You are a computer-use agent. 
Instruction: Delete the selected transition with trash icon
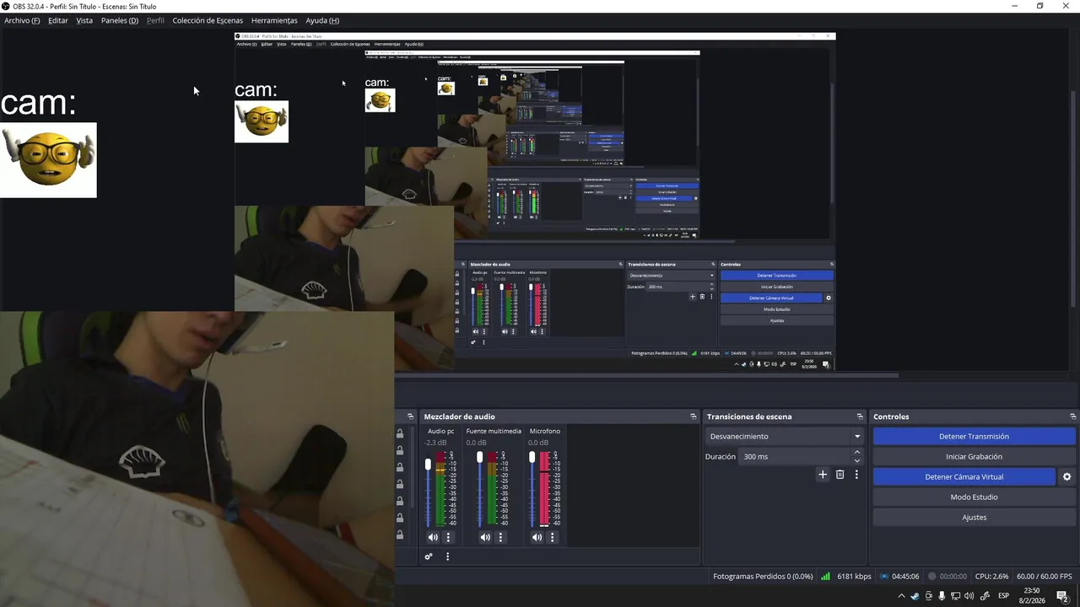tap(840, 475)
